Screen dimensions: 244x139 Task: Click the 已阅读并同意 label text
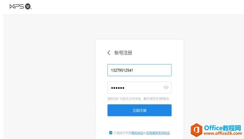[x=122, y=133]
